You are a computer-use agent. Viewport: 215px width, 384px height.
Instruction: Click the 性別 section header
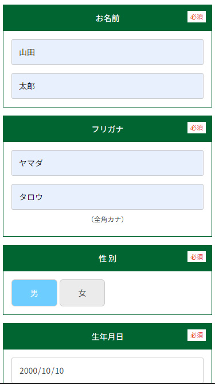[x=108, y=258]
